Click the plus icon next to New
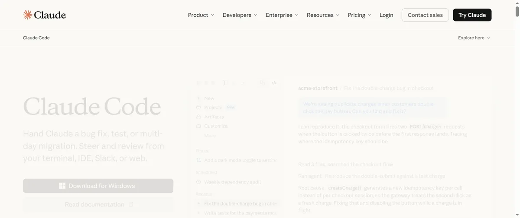 [x=198, y=98]
